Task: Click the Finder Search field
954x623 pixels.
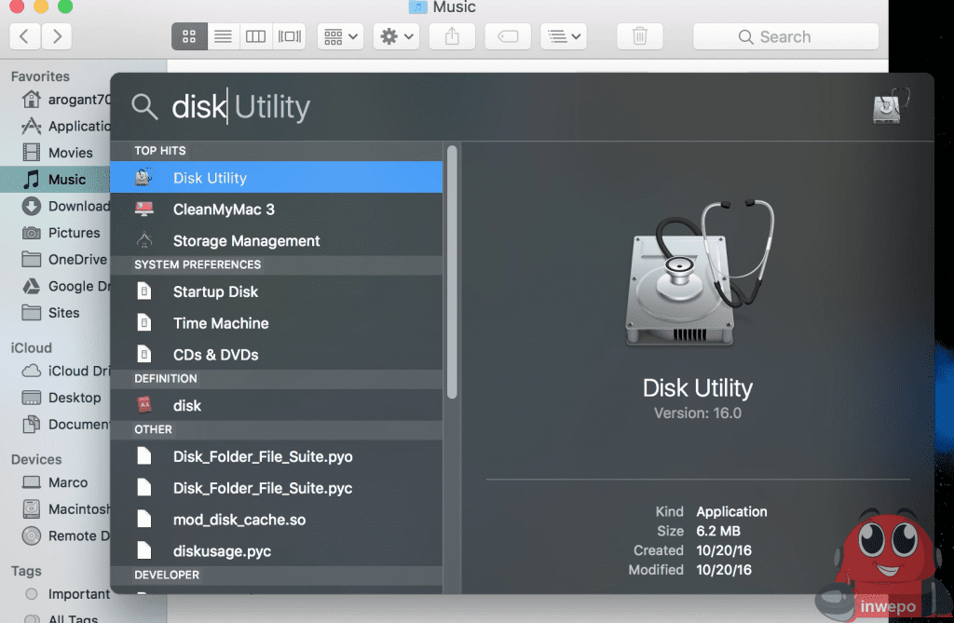Action: [x=785, y=36]
